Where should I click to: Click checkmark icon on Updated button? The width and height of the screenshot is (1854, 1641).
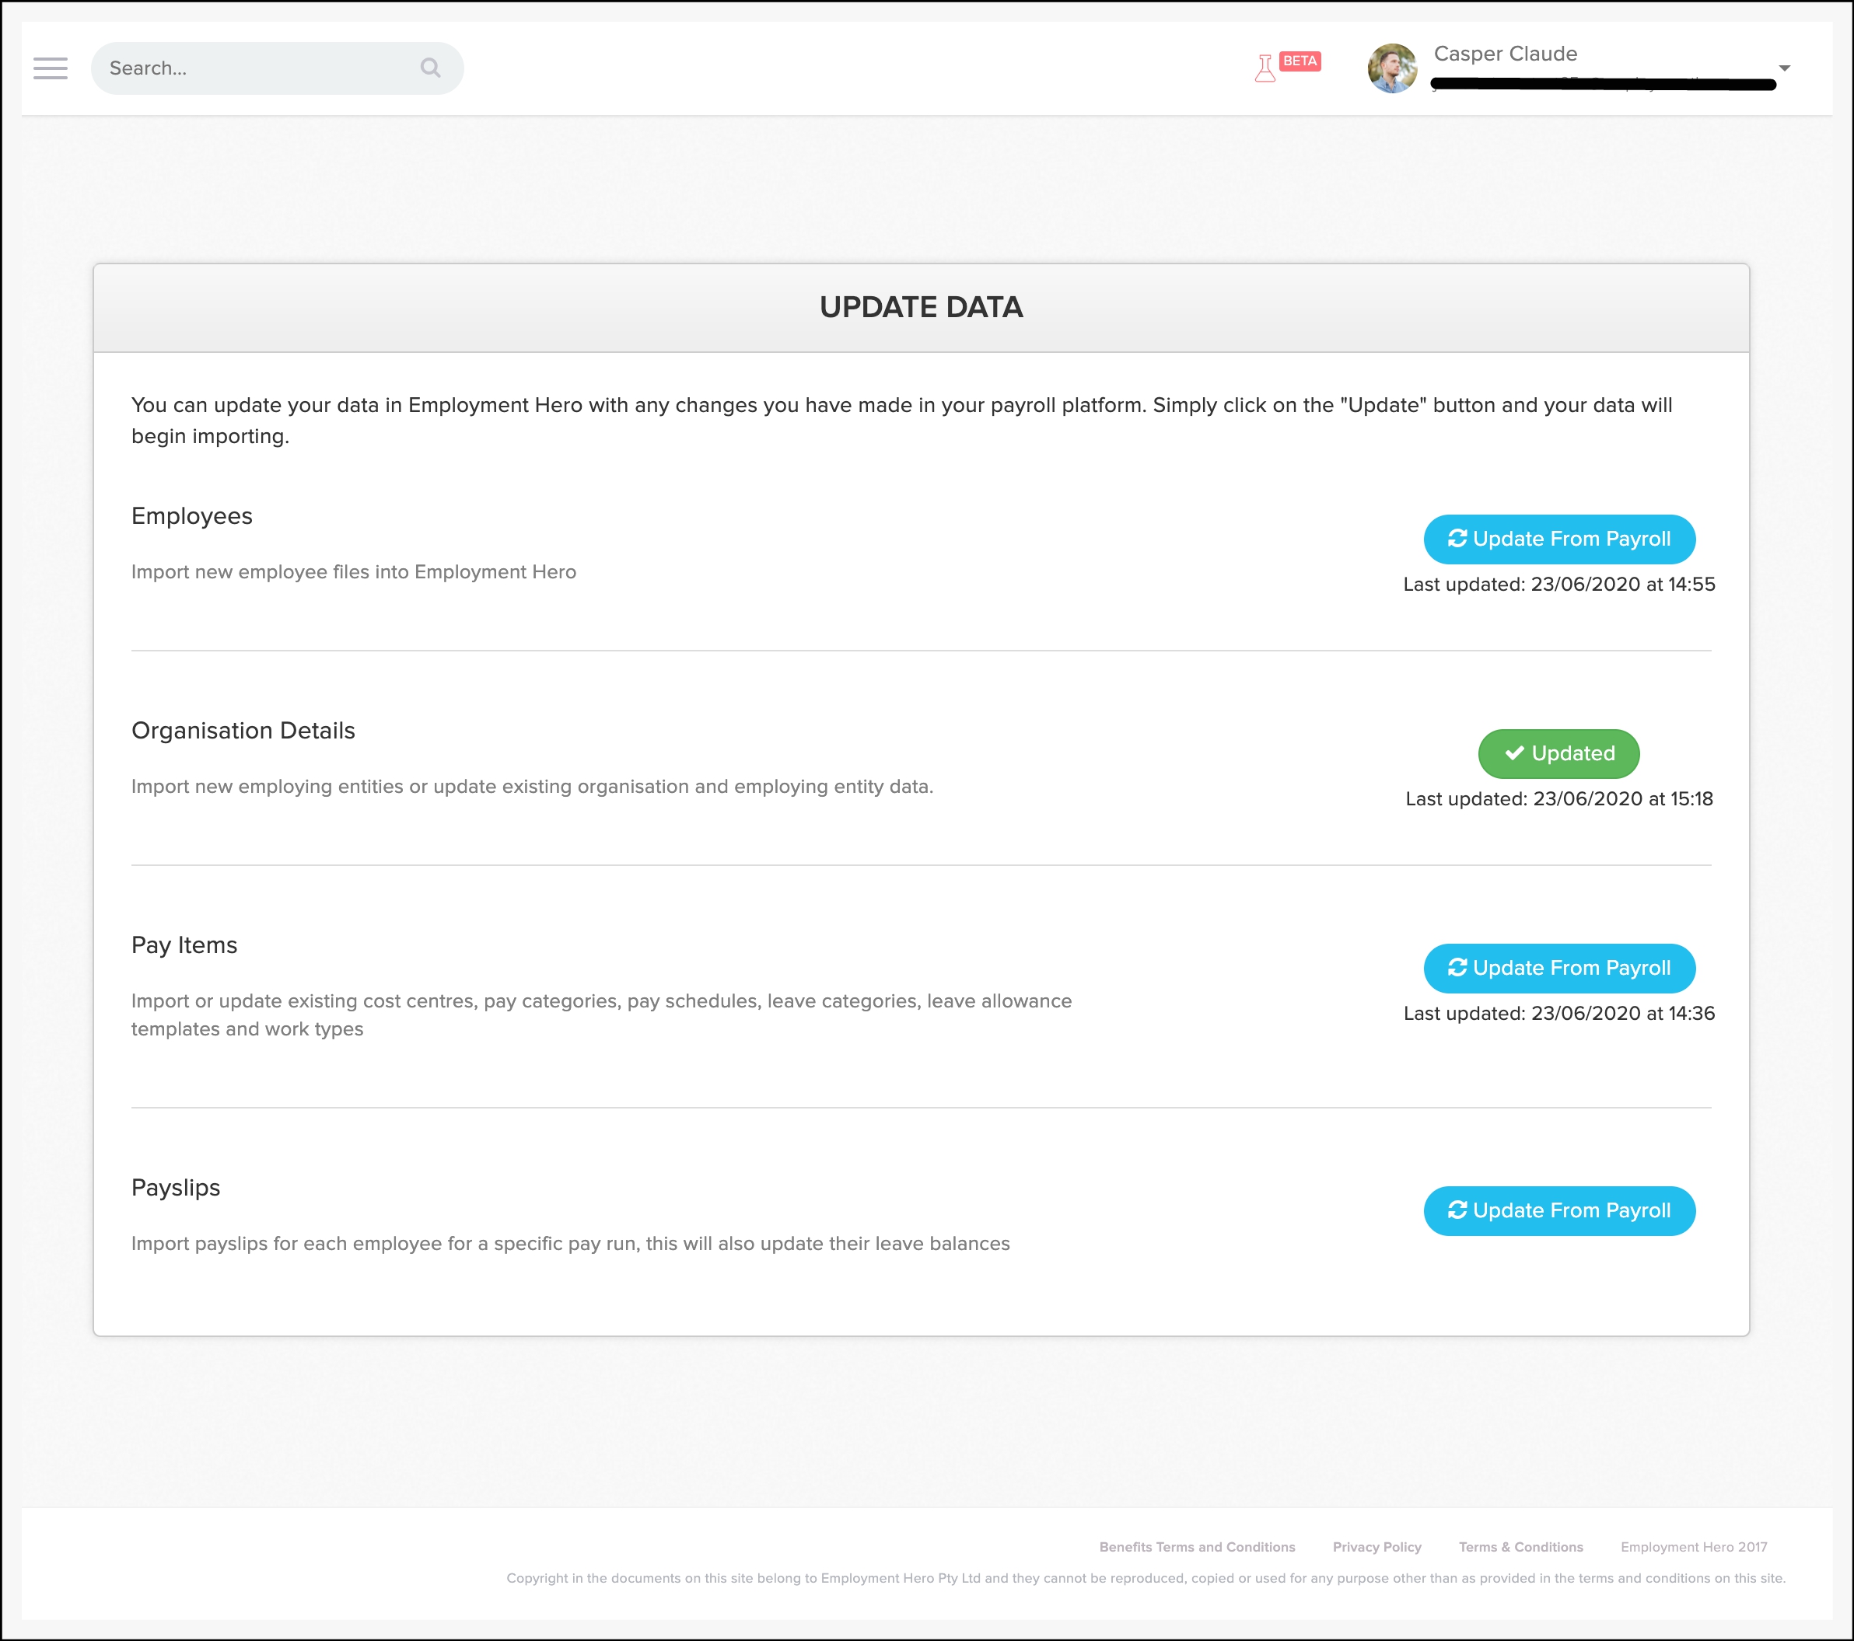tap(1514, 753)
